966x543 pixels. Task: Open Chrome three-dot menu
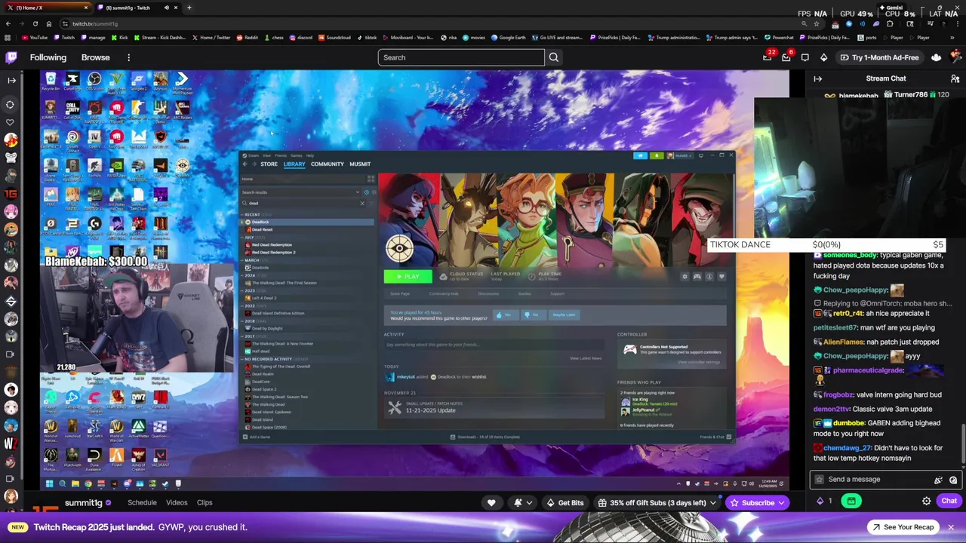click(957, 23)
